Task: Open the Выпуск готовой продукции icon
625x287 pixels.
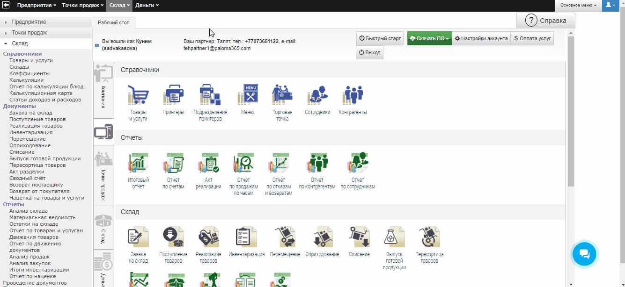Action: coord(393,237)
